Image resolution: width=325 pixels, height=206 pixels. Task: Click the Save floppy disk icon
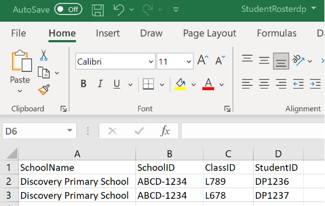tap(98, 10)
